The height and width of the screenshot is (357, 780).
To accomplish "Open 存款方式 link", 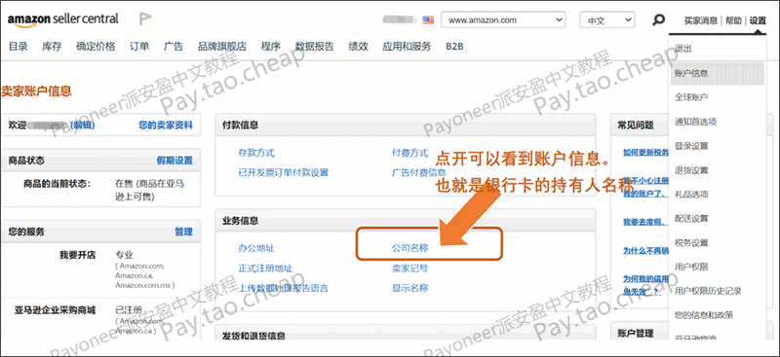I will [256, 153].
